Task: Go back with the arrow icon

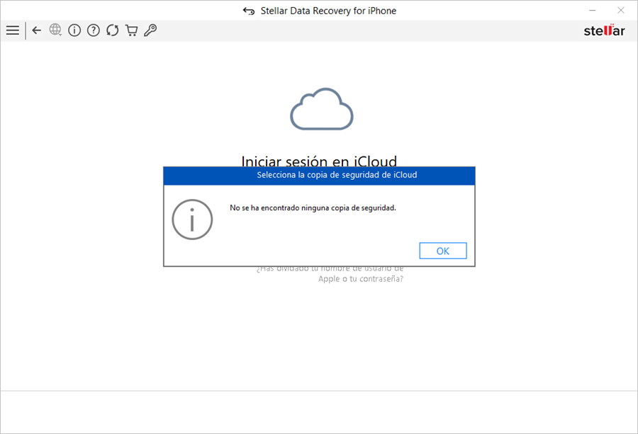Action: [x=37, y=30]
